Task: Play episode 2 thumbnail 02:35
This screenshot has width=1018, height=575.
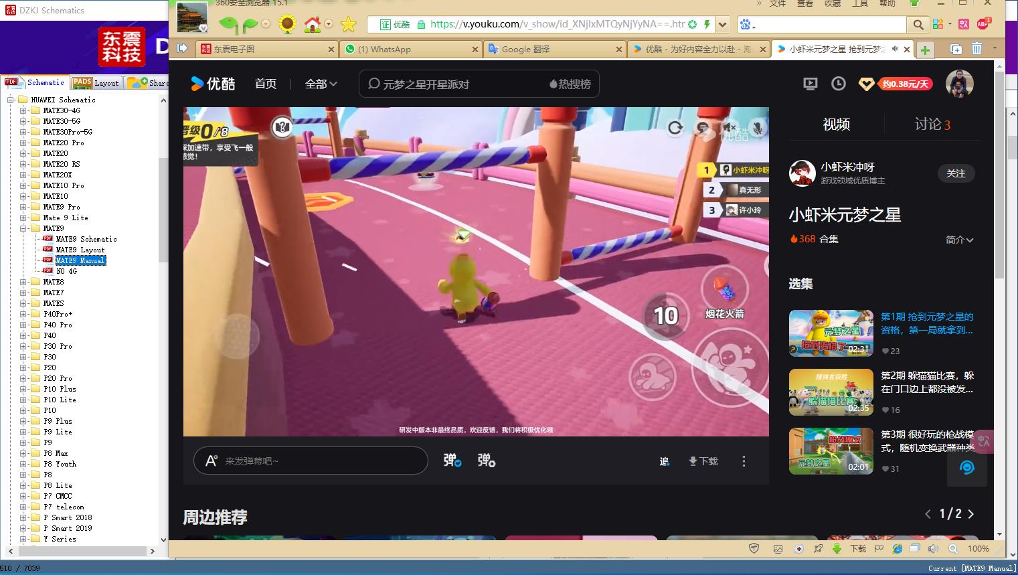Action: [x=831, y=392]
